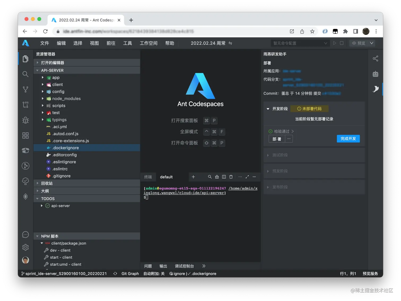401x301 pixels.
Task: Open the .gitignore file
Action: click(87, 176)
